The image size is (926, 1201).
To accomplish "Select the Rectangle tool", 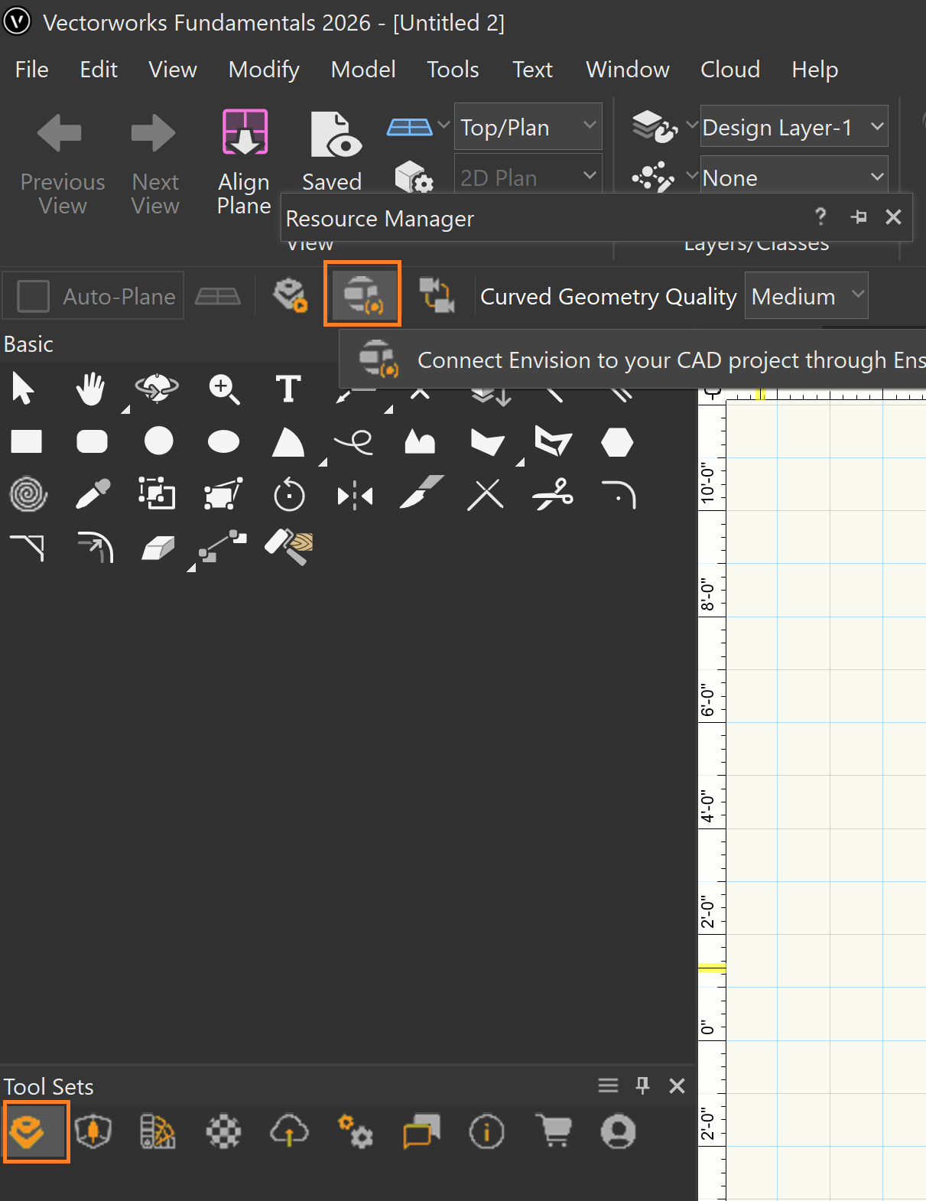I will pyautogui.click(x=27, y=441).
